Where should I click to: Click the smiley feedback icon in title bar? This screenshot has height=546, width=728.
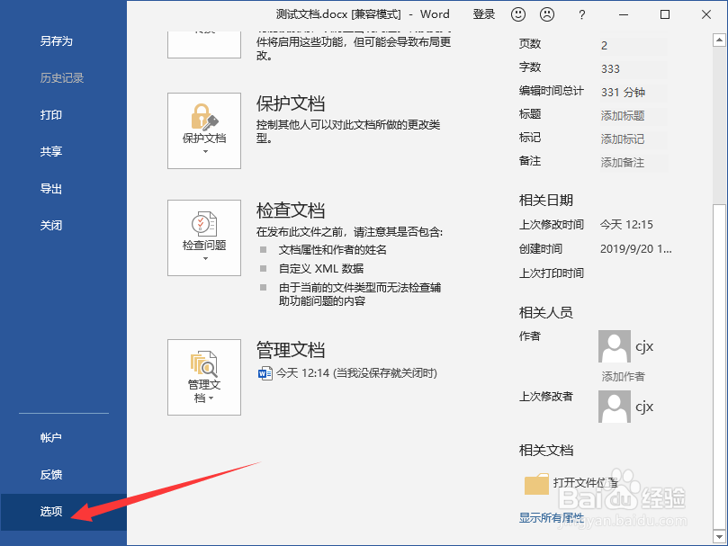pos(517,14)
